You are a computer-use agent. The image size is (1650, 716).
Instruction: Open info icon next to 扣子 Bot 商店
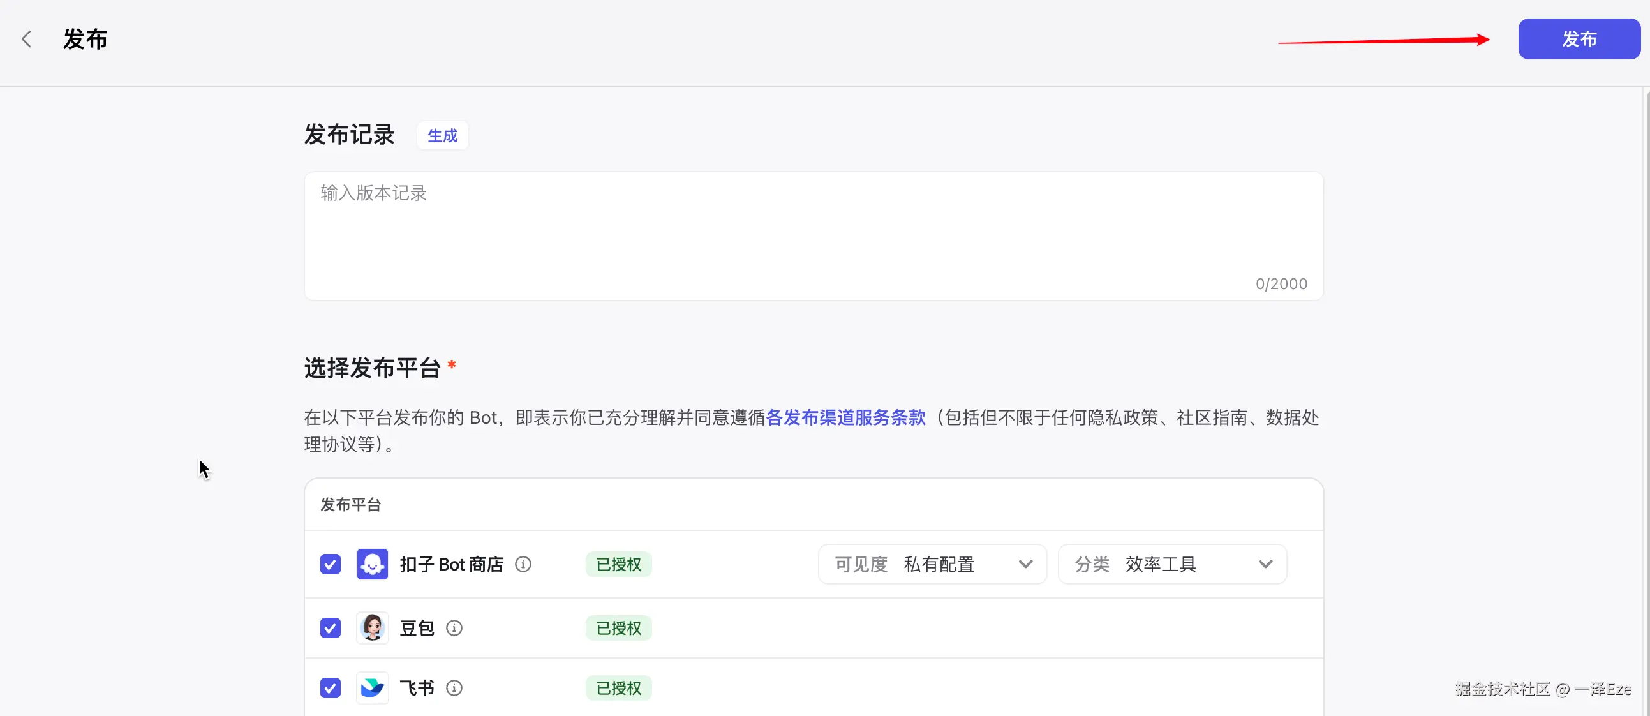pos(523,564)
